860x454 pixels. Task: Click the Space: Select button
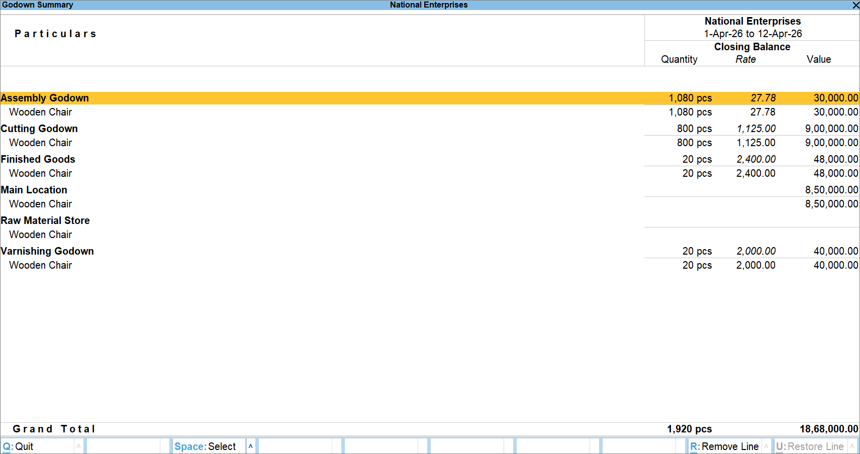209,446
